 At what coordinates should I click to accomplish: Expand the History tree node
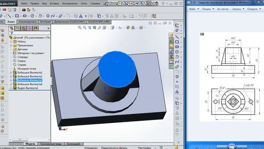point(11,41)
